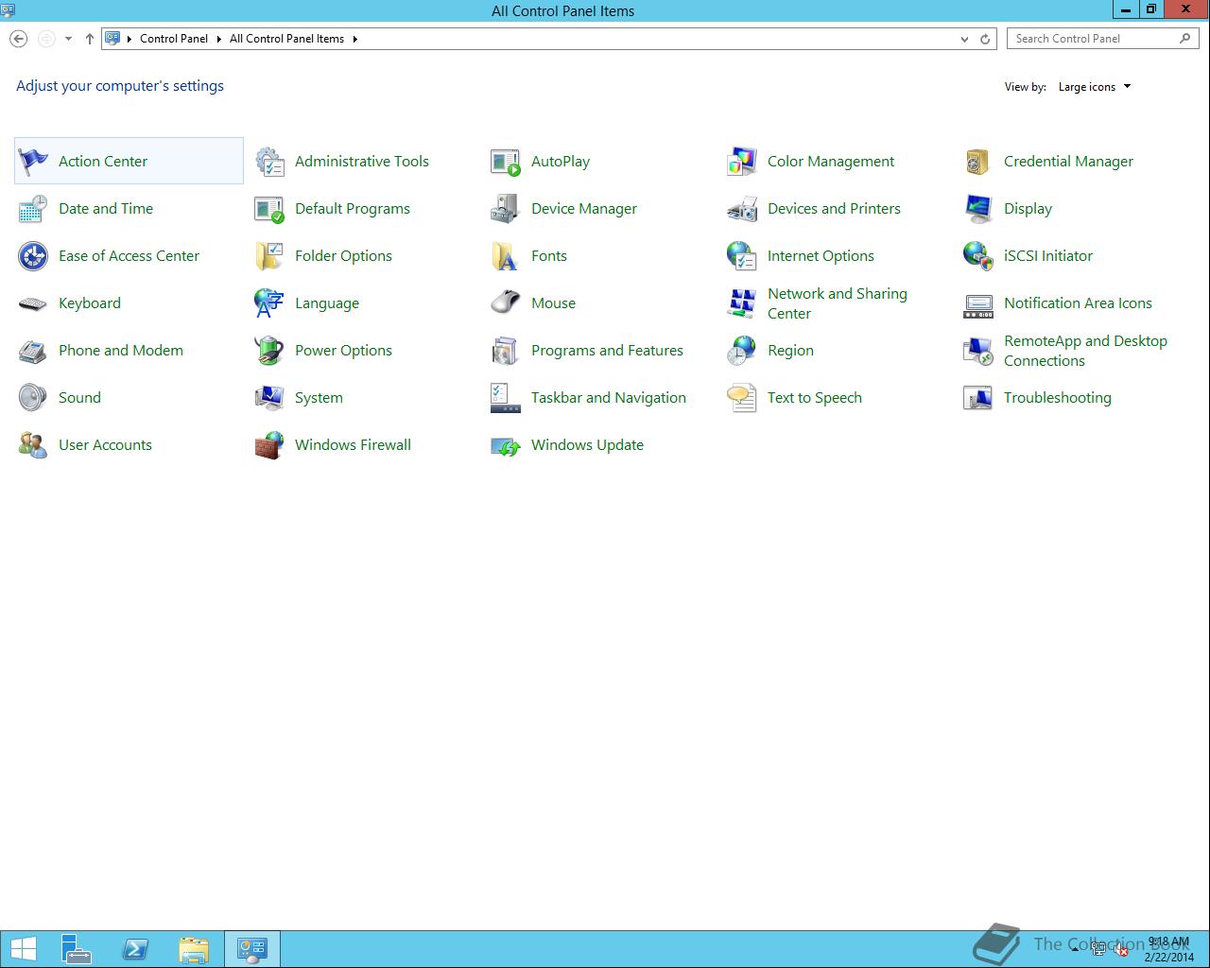Open the Windows Start button
Screen dimensions: 1210x968
point(24,949)
